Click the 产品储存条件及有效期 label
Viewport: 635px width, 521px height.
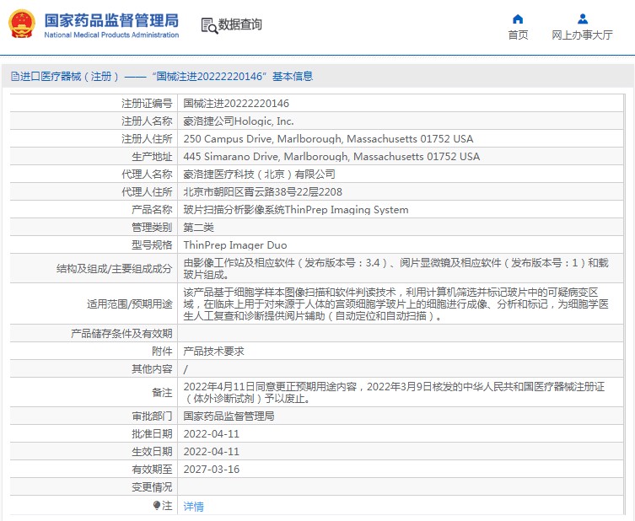click(x=121, y=334)
